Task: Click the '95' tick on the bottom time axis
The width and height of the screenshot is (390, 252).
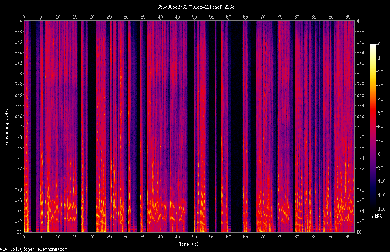Action: click(x=348, y=237)
